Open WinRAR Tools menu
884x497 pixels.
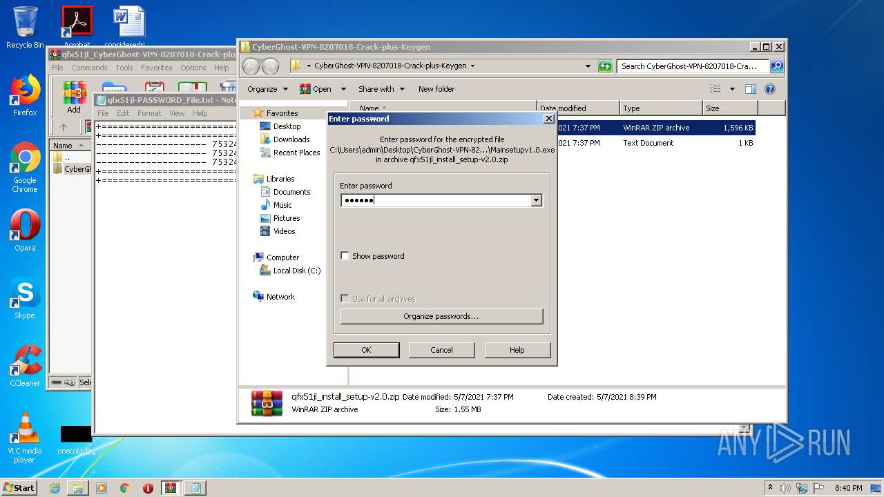point(124,68)
